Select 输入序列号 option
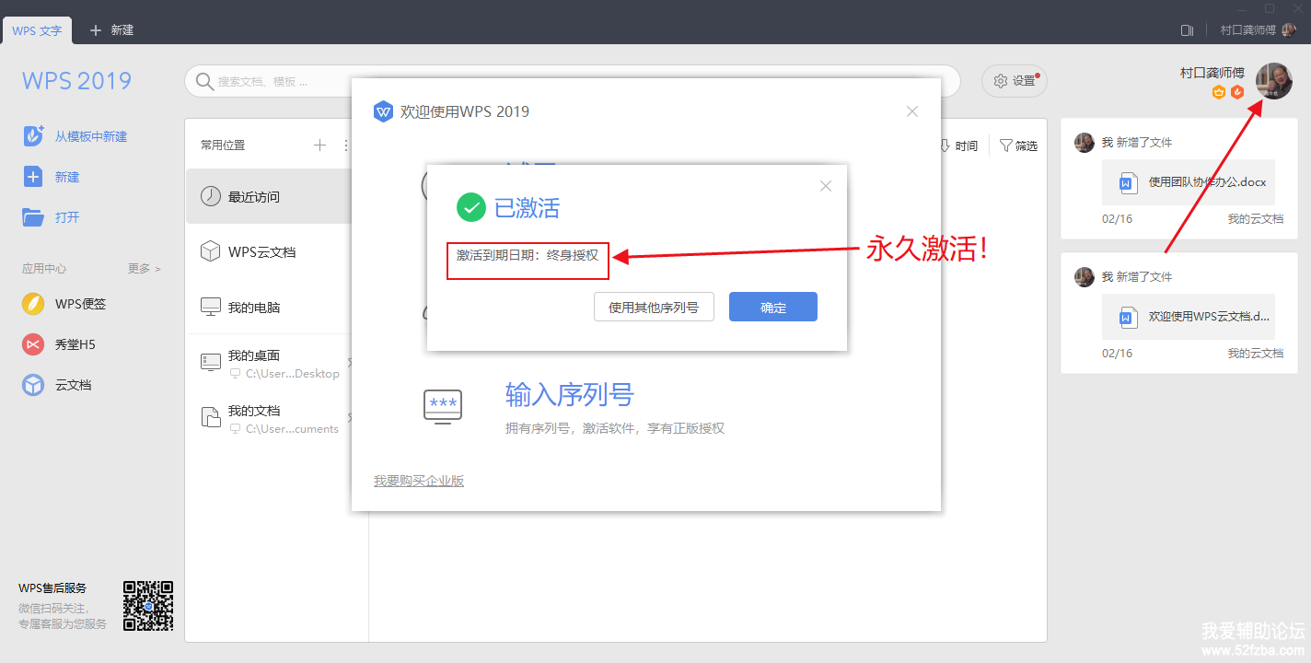 [570, 395]
